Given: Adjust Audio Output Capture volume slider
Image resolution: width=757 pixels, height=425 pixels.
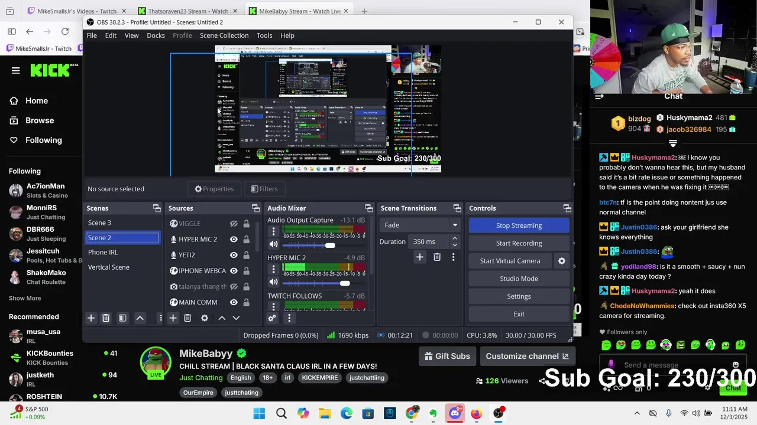Looking at the screenshot, I should coord(330,245).
